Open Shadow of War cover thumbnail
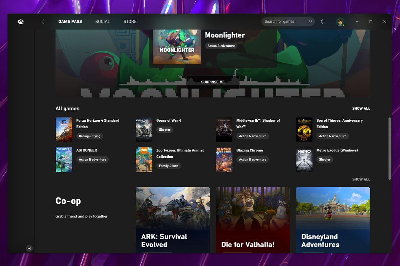The height and width of the screenshot is (266, 400). 224,130
